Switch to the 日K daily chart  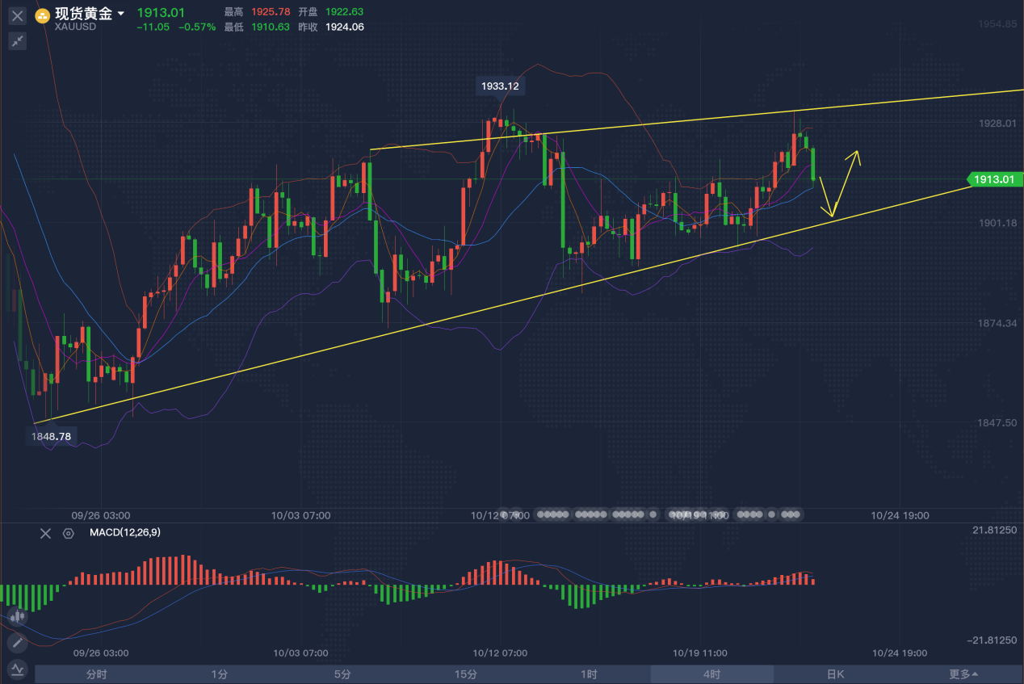coord(835,674)
